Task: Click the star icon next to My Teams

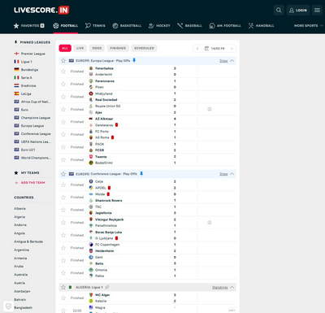Action: [x=16, y=172]
